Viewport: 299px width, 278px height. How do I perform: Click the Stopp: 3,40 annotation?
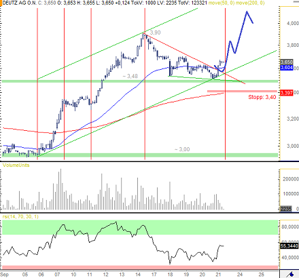tap(262, 97)
